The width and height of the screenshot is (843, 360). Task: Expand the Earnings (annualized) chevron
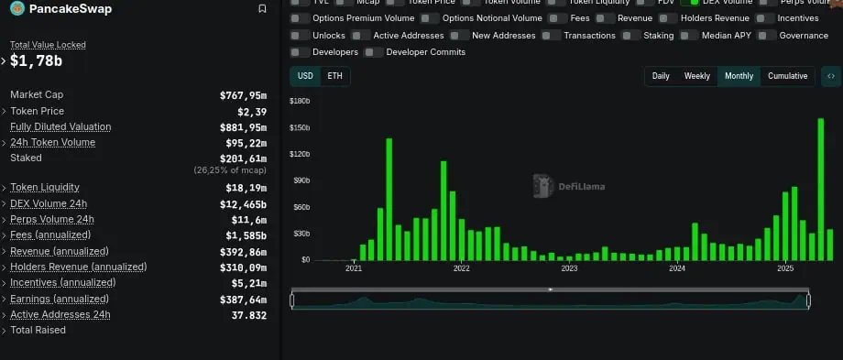4,300
